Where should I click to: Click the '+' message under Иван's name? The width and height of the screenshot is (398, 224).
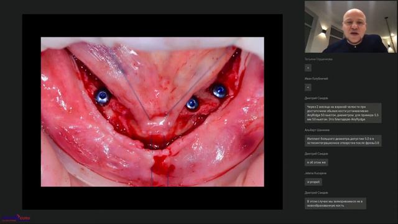(x=308, y=87)
